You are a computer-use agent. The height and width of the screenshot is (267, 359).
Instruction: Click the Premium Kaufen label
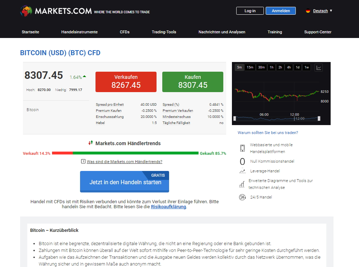109,111
